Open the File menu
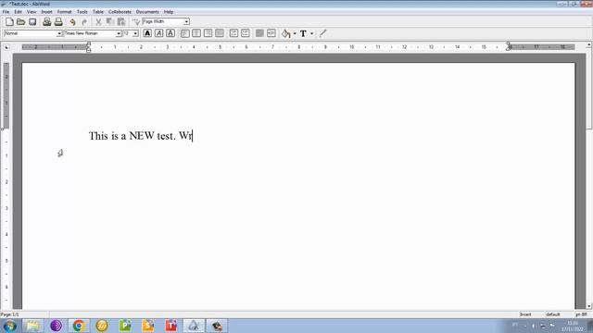 [6, 12]
